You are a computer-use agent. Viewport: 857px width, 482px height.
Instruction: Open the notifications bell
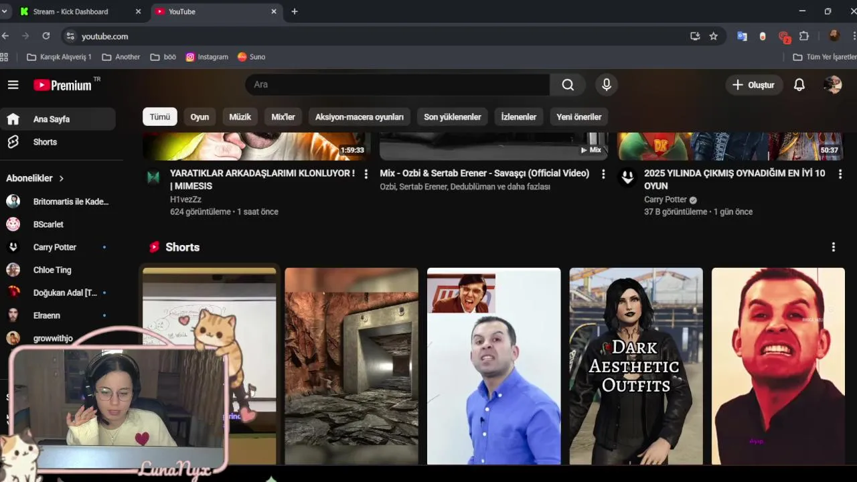pos(799,85)
